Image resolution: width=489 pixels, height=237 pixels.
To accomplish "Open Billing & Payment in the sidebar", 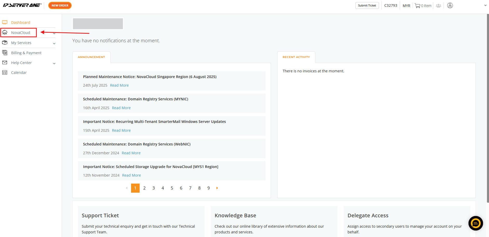I will pyautogui.click(x=26, y=53).
